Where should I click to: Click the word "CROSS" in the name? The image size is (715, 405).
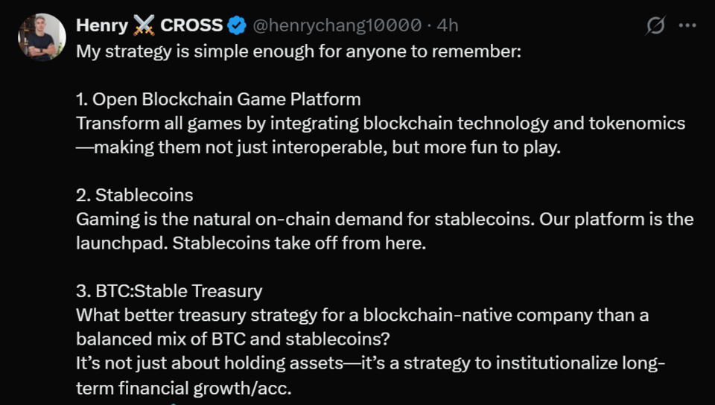(x=191, y=26)
